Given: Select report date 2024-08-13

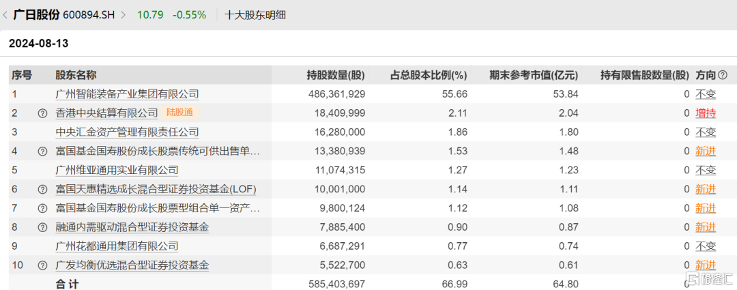Looking at the screenshot, I should 38,44.
